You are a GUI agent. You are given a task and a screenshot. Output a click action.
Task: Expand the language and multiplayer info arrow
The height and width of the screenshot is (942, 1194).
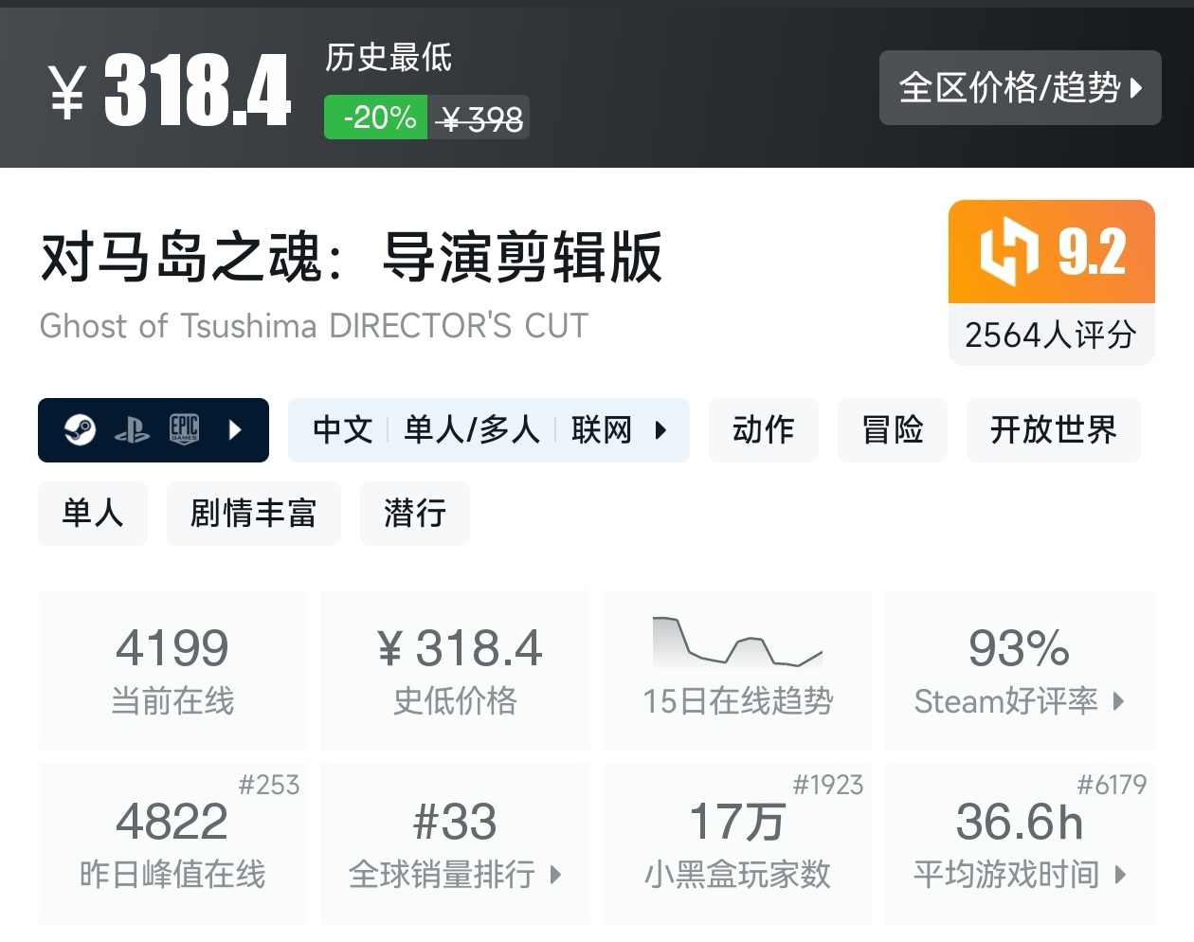click(660, 430)
